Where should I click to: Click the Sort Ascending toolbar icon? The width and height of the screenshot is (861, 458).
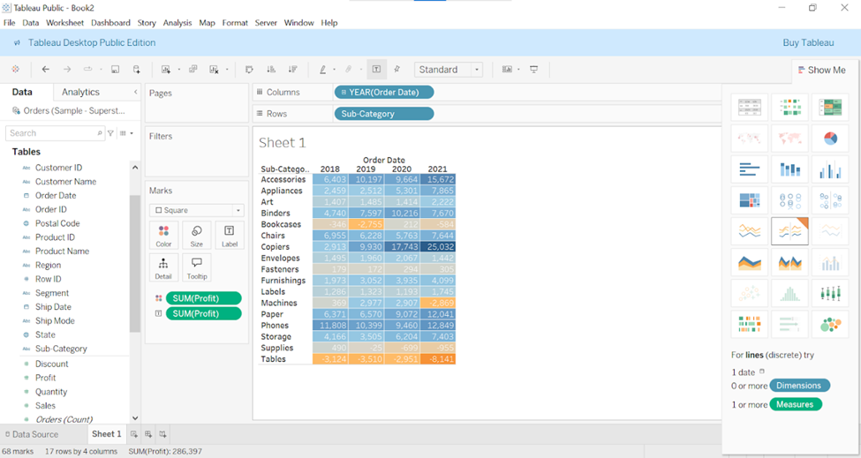(x=271, y=69)
